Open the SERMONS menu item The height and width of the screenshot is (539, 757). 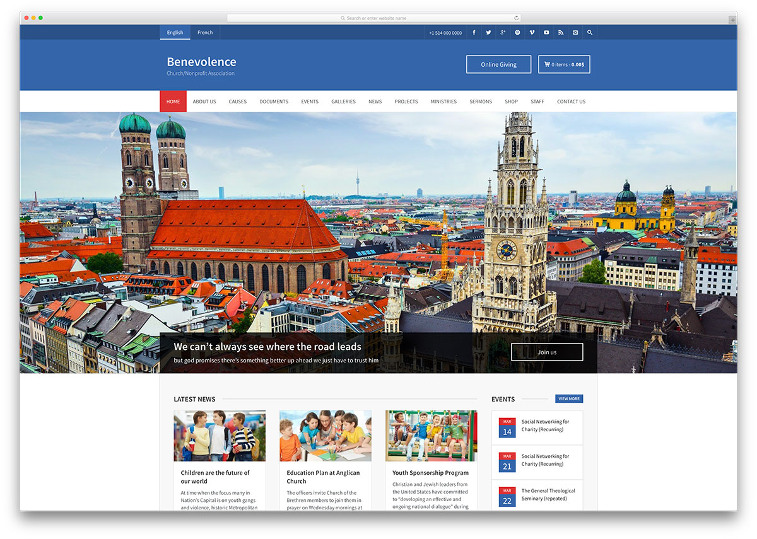pos(481,101)
